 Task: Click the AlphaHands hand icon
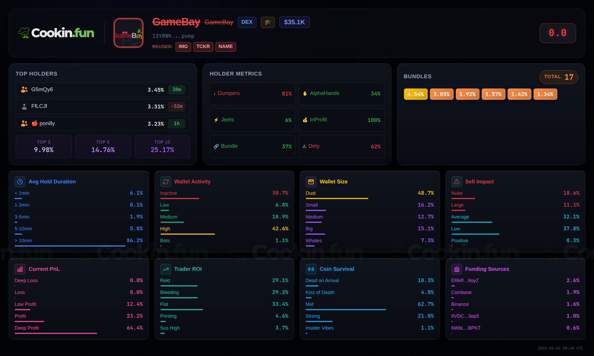pyautogui.click(x=305, y=93)
